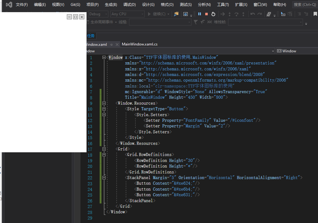
Task: Close the MainWindow.xaml tab
Action: [117, 45]
